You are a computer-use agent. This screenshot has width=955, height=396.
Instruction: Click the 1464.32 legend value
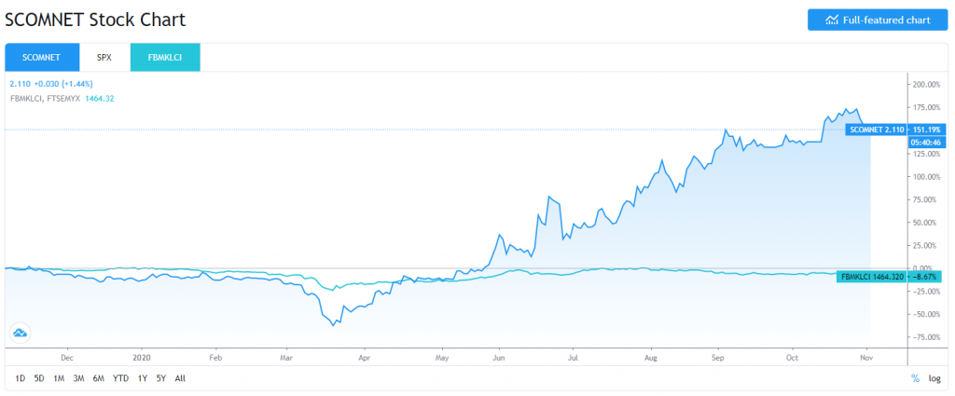100,97
